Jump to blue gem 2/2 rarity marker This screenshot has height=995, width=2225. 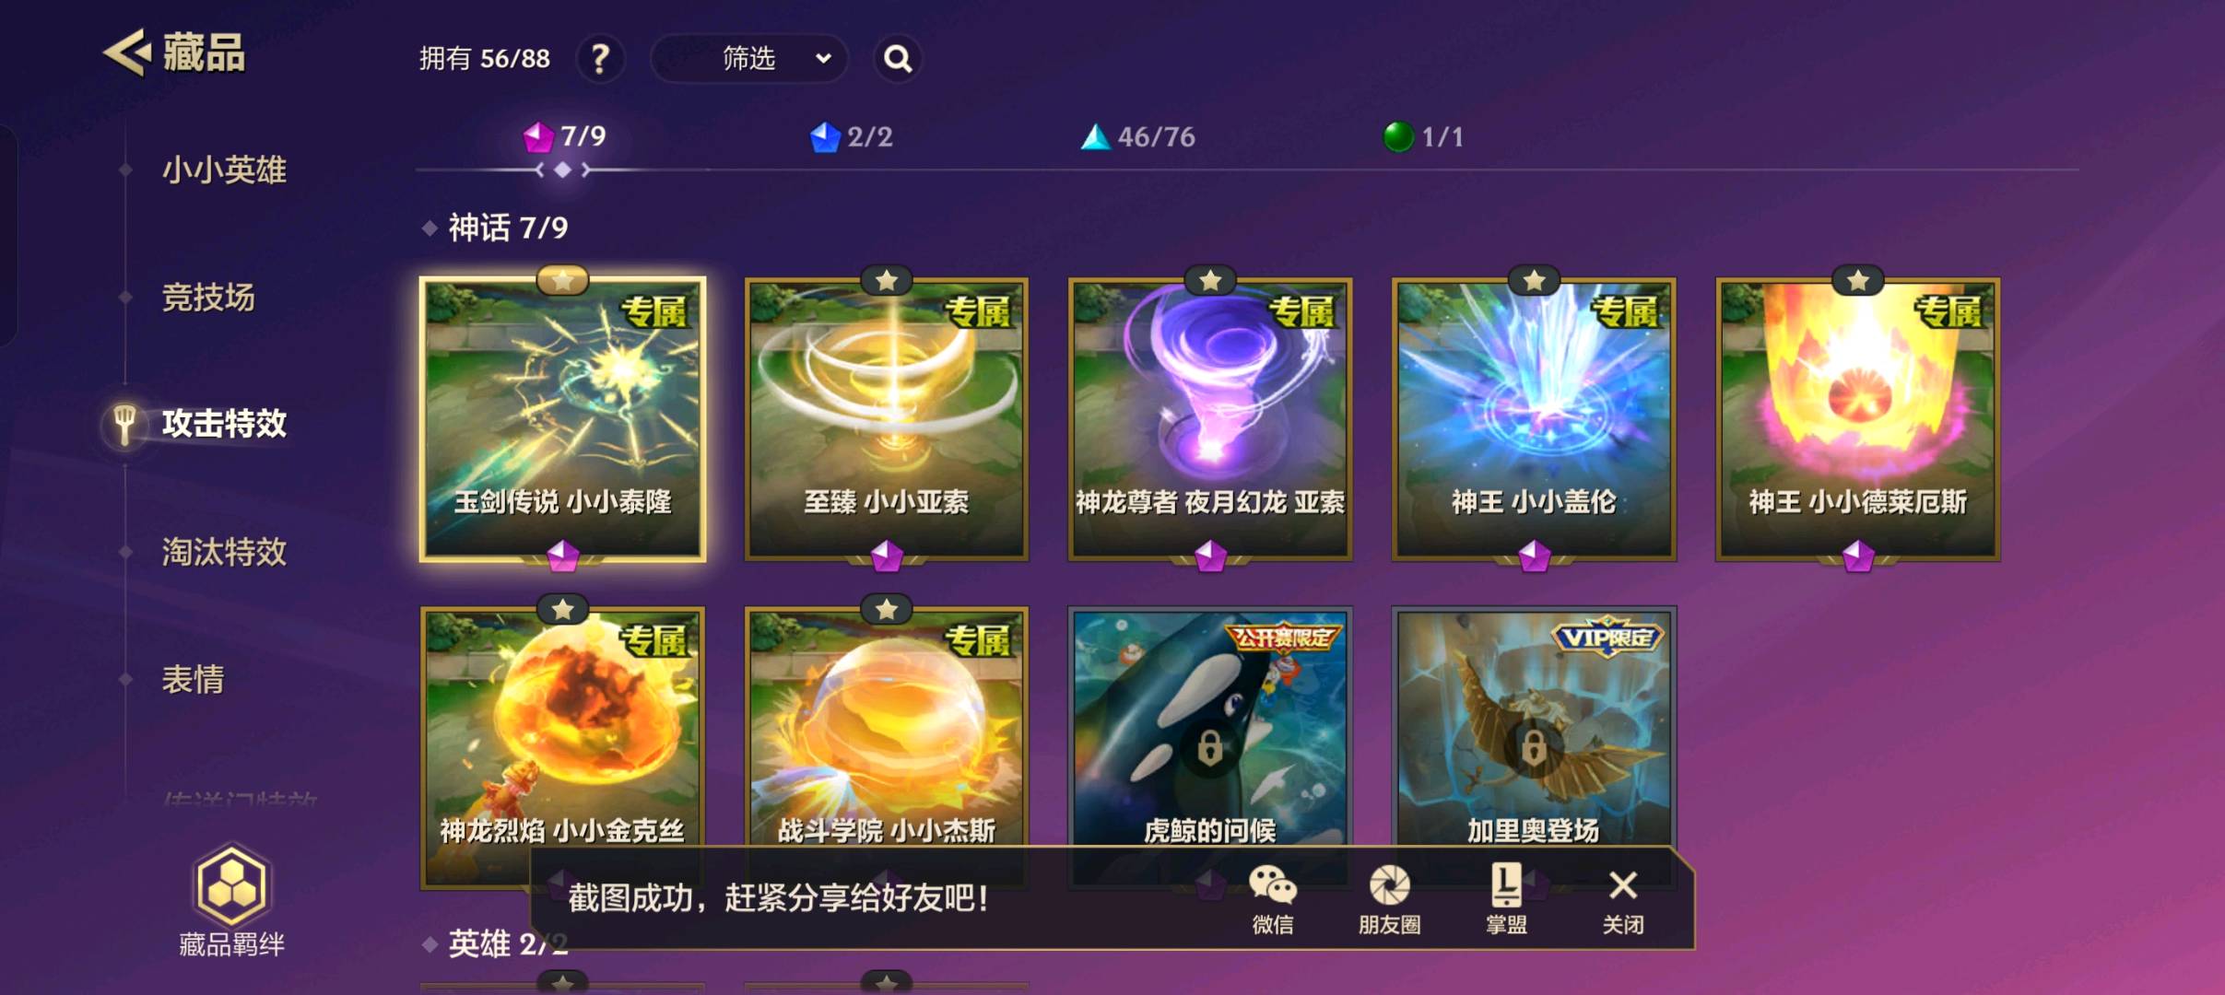click(x=851, y=136)
